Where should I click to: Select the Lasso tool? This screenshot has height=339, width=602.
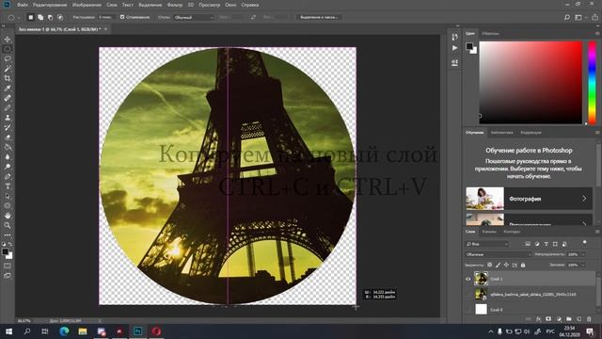(x=8, y=58)
